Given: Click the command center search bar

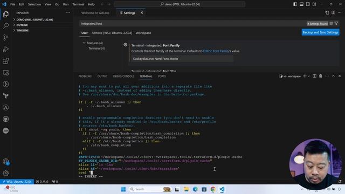Looking at the screenshot, I should (180, 4).
